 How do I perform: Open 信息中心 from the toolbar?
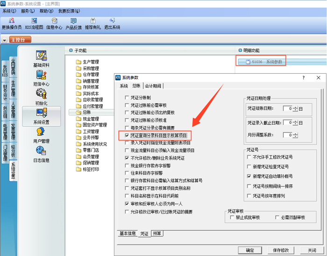[x=54, y=21]
